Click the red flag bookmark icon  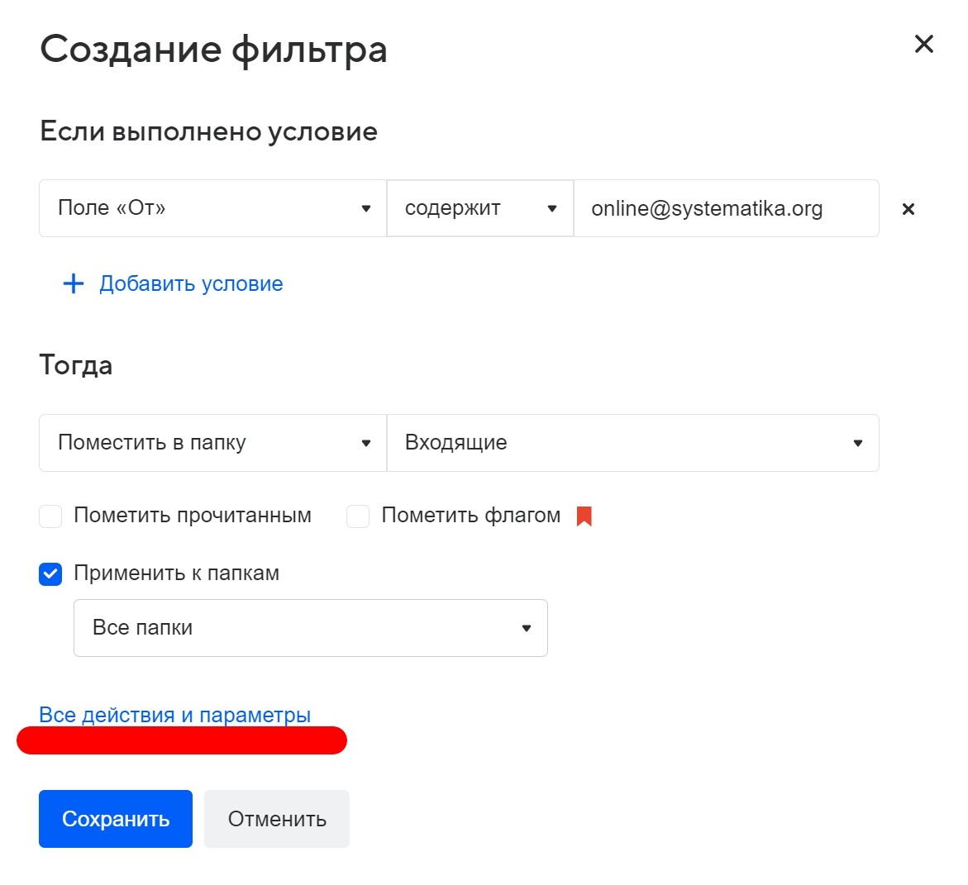[x=584, y=516]
